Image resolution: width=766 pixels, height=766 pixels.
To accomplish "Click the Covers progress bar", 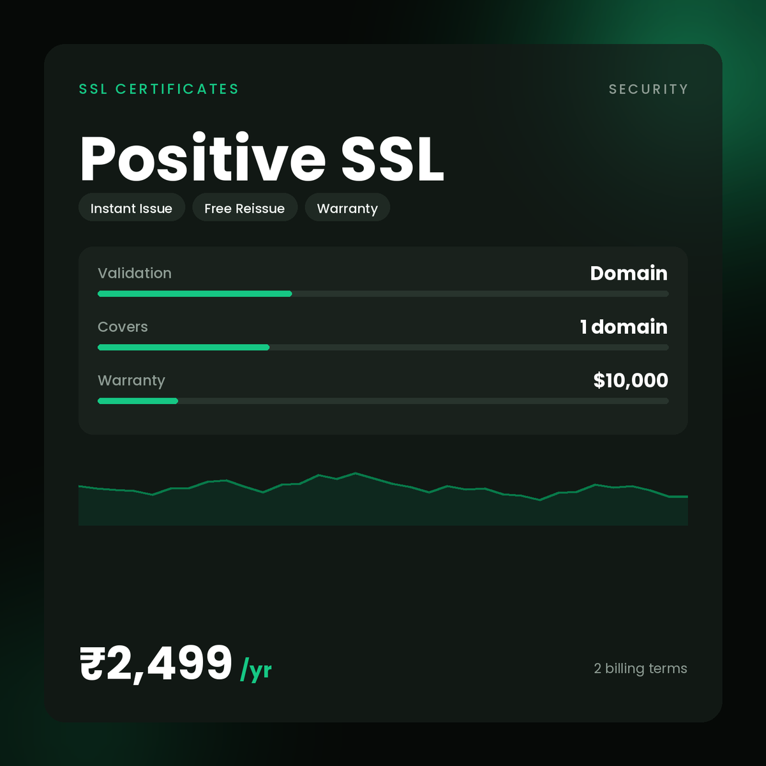I will (x=383, y=347).
